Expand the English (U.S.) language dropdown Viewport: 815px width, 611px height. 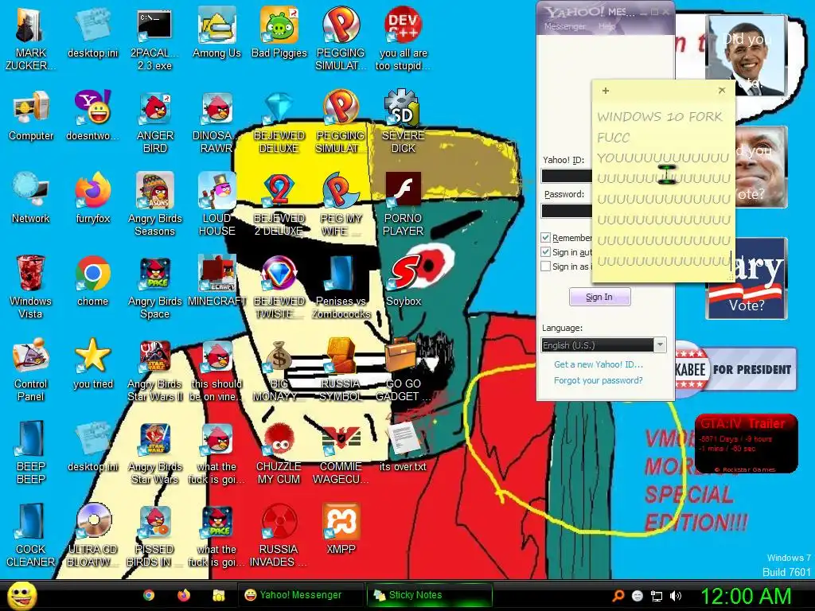pyautogui.click(x=660, y=345)
